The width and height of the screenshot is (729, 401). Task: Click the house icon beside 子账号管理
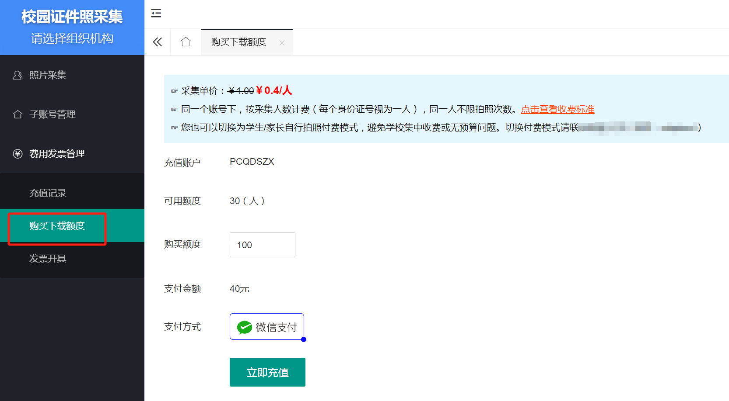point(18,114)
